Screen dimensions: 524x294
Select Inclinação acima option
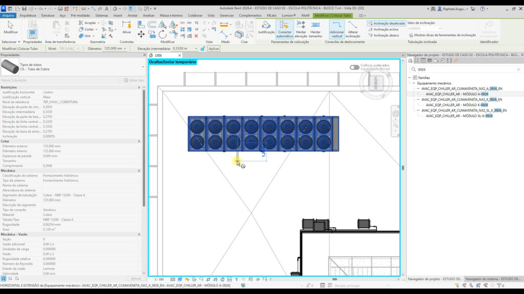pos(383,29)
